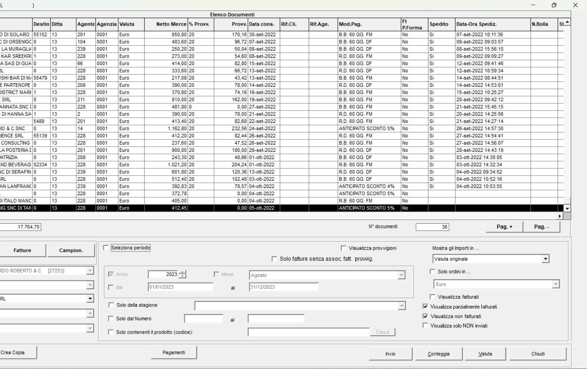Image resolution: width=587 pixels, height=369 pixels.
Task: Open the Fatture section
Action: [22, 250]
